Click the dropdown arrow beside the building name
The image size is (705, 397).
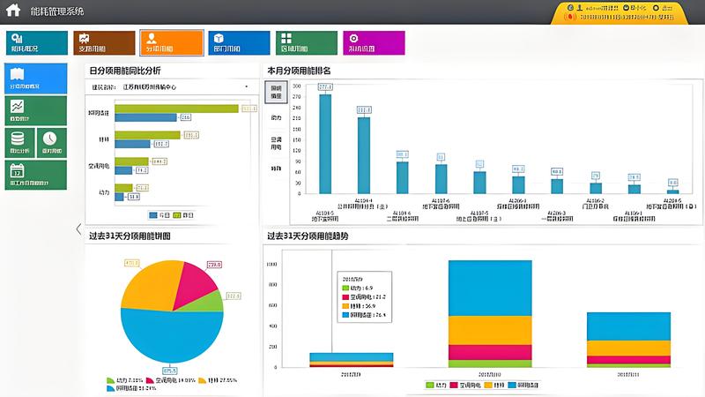coord(246,87)
